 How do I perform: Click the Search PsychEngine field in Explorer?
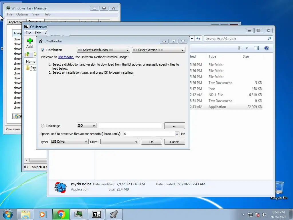click(x=236, y=38)
